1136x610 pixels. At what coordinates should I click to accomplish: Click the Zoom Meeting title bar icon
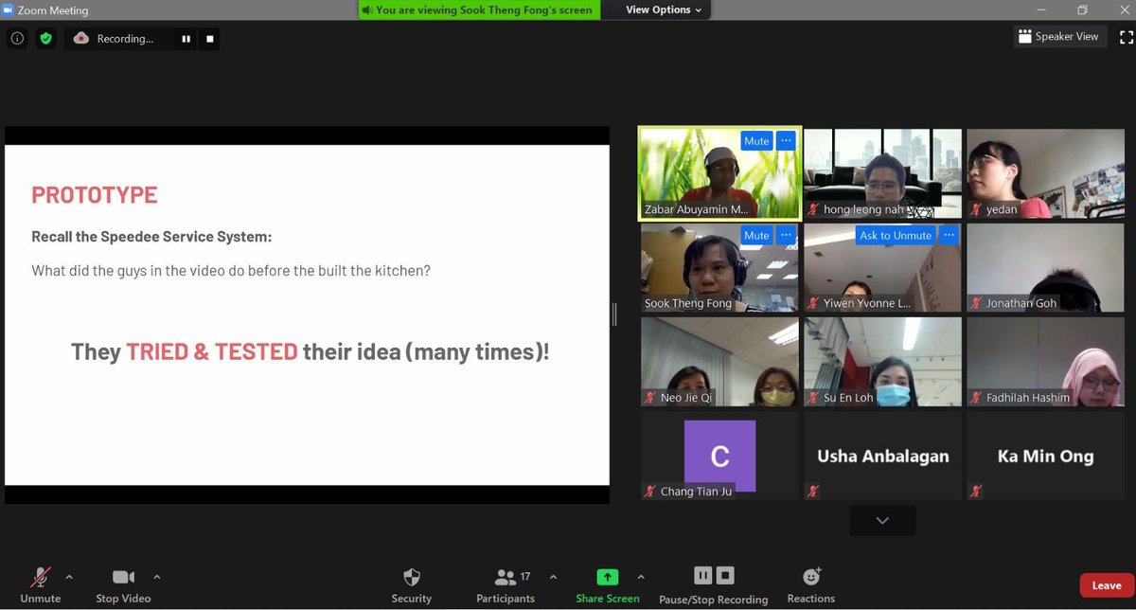coord(9,10)
